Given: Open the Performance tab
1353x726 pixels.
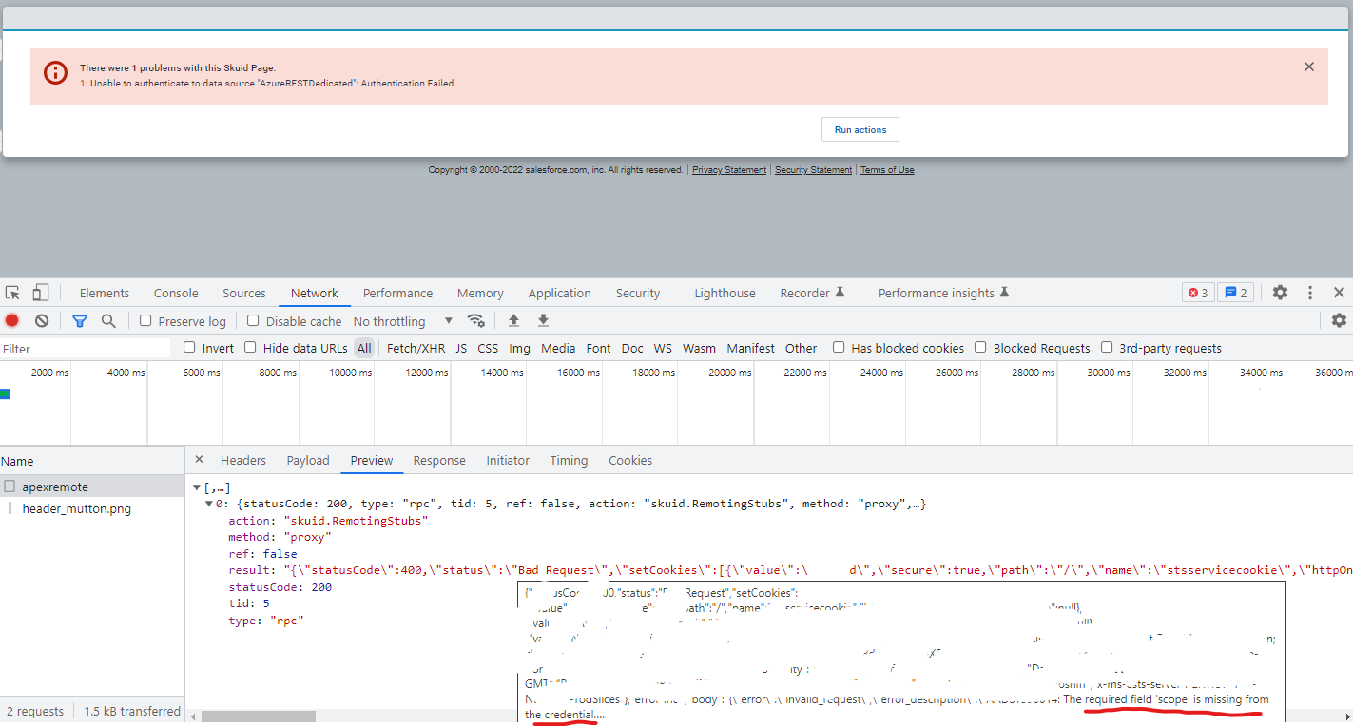Looking at the screenshot, I should (x=397, y=293).
